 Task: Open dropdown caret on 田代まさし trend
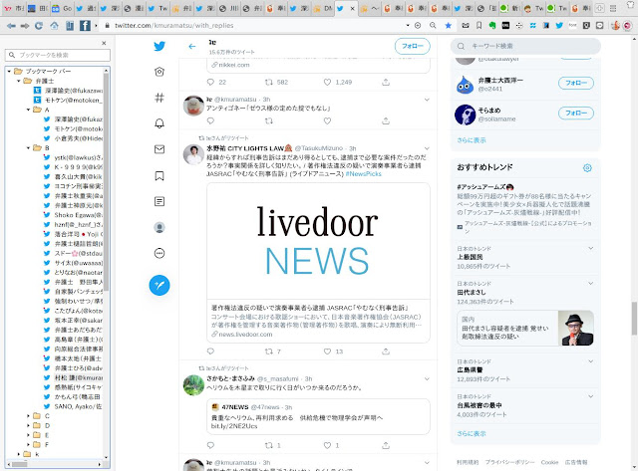pos(590,283)
